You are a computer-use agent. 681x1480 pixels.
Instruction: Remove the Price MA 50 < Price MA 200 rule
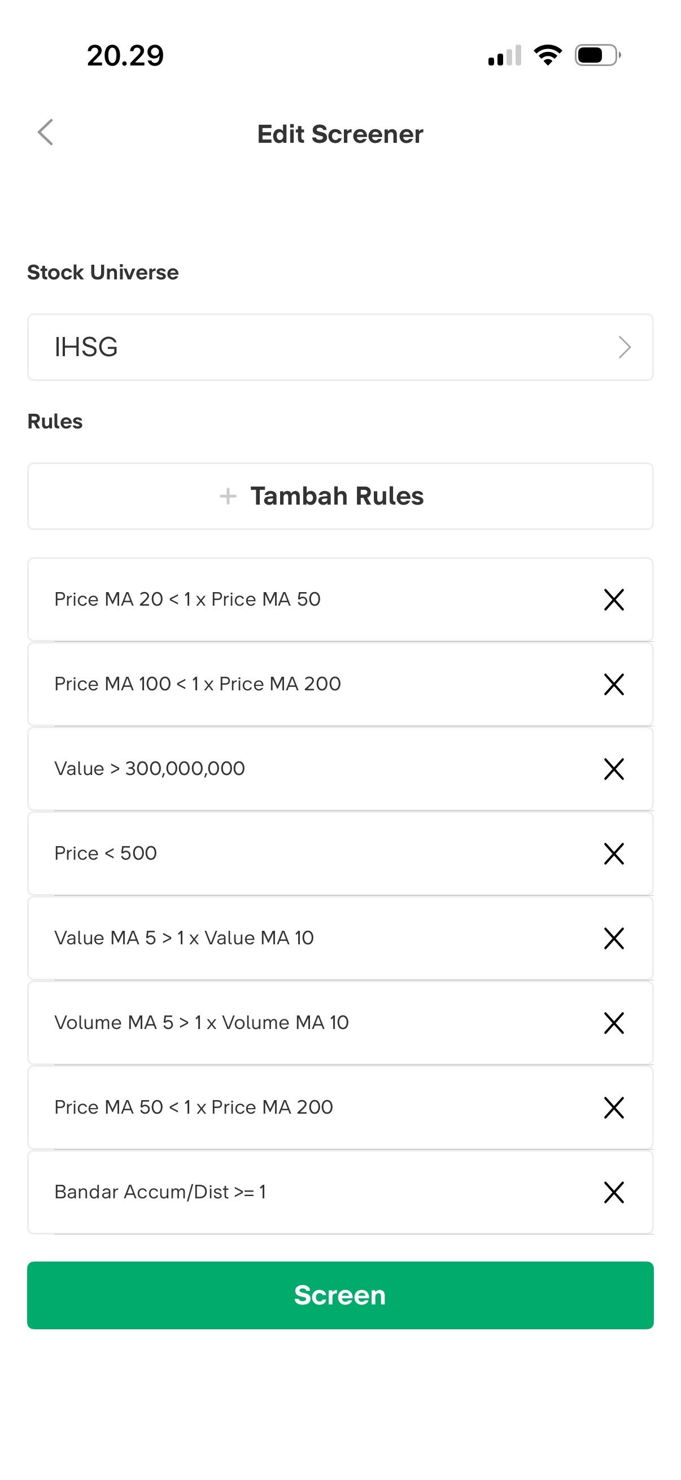pyautogui.click(x=614, y=1107)
